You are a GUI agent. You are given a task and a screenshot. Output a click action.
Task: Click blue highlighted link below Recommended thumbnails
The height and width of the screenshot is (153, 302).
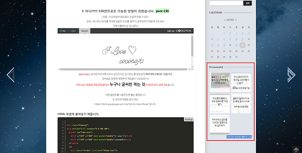click(239, 137)
